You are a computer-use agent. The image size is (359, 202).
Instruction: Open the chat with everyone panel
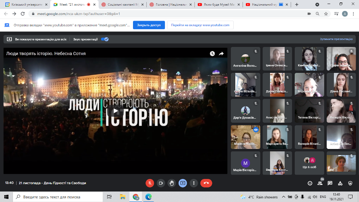(330, 183)
